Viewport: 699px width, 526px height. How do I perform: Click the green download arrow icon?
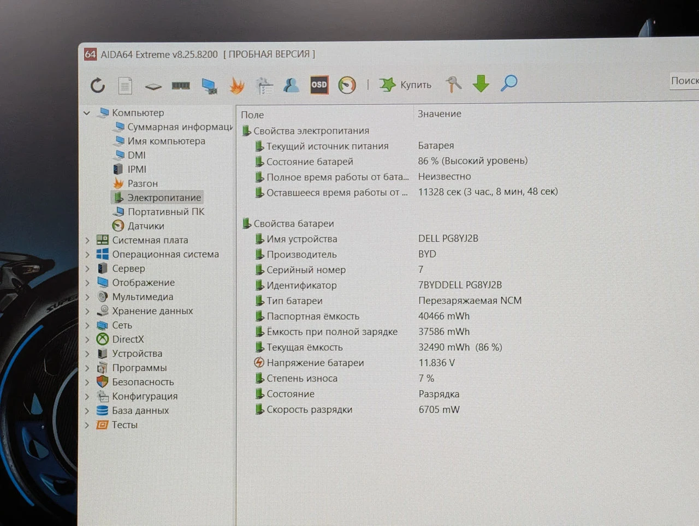point(481,83)
